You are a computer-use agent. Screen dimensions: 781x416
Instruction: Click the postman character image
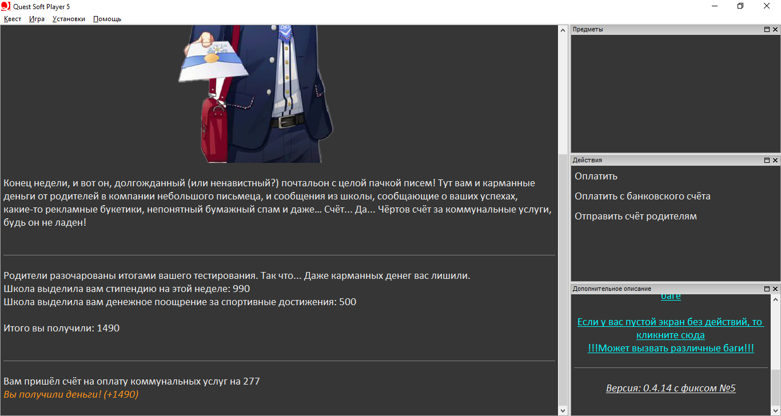[x=256, y=94]
